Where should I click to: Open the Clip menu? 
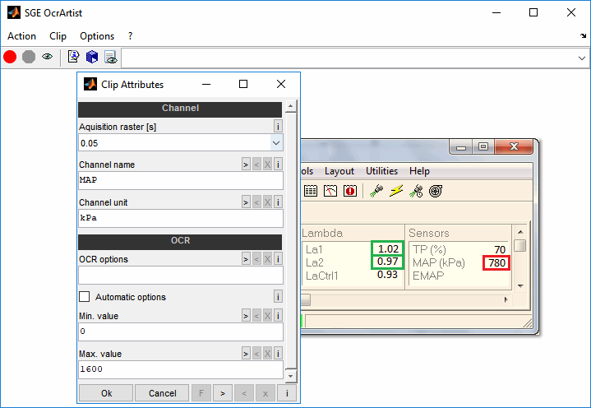pos(58,36)
